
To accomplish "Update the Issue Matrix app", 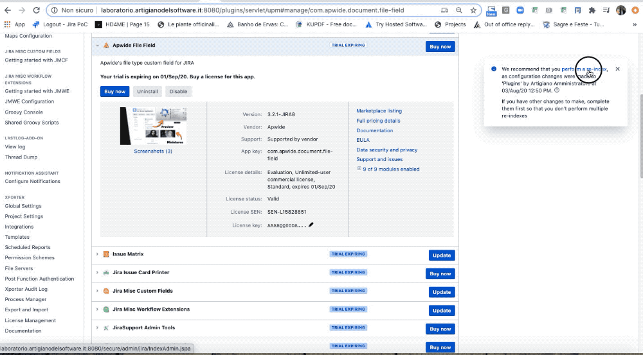I will click(442, 255).
